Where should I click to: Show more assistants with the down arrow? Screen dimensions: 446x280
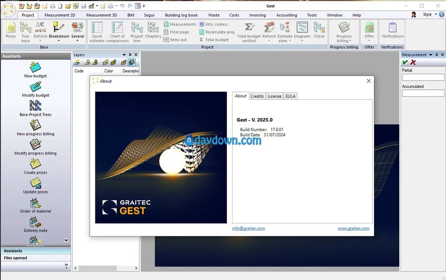pos(66,240)
